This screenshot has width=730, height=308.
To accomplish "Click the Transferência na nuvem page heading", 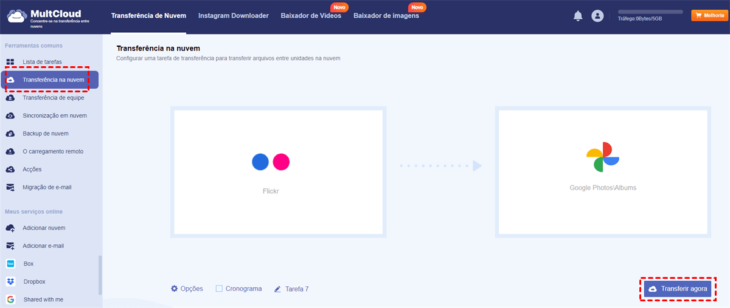I will pos(158,48).
